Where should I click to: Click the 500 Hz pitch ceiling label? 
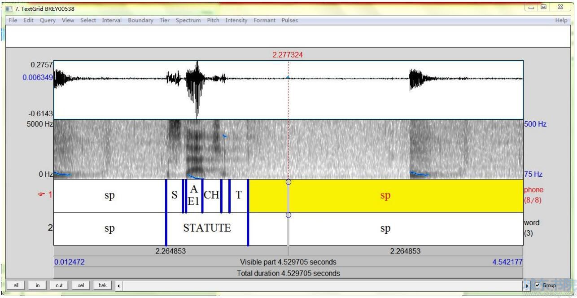click(x=535, y=124)
